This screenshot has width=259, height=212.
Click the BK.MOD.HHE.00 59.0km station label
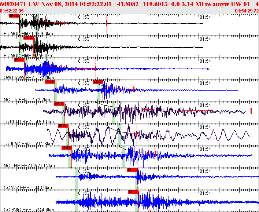[29, 55]
